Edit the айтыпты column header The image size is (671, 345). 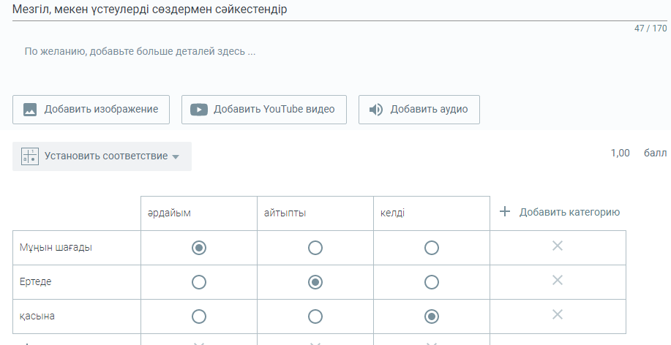pyautogui.click(x=315, y=213)
